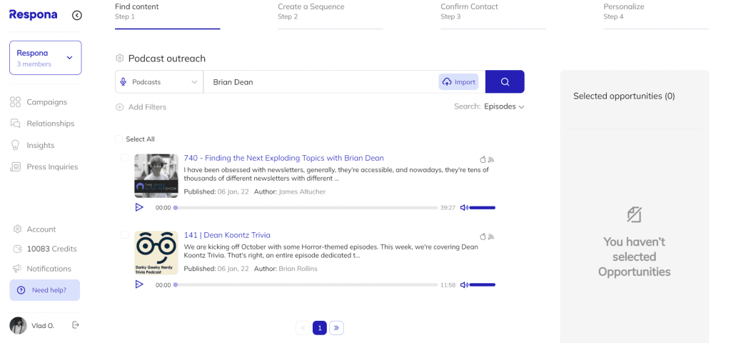This screenshot has height=343, width=731.
Task: Play the Dean Koontz Trivia episode
Action: tap(139, 284)
